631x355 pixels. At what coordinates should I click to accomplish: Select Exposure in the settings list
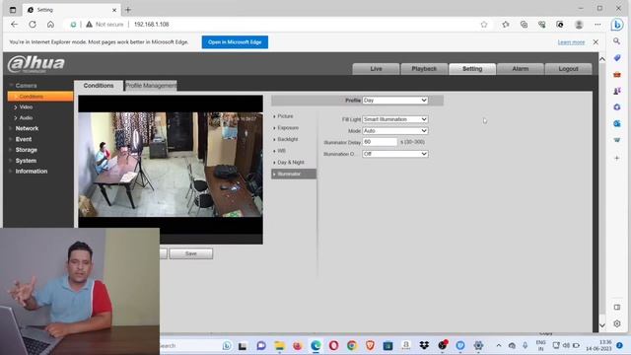pos(288,127)
